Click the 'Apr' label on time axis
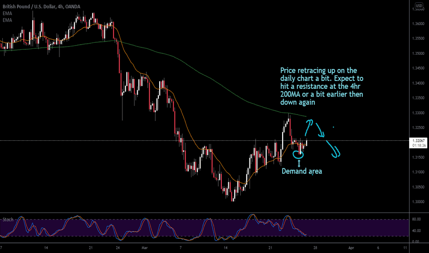Image resolution: width=429 pixels, height=253 pixels. coord(351,248)
